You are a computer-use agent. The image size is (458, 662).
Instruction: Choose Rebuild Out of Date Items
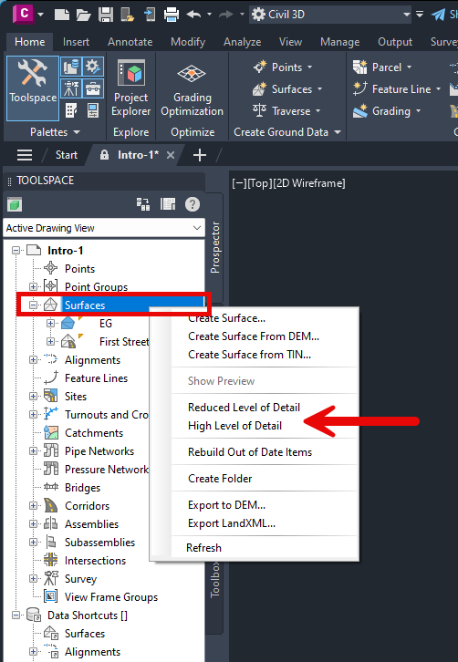[x=250, y=452]
